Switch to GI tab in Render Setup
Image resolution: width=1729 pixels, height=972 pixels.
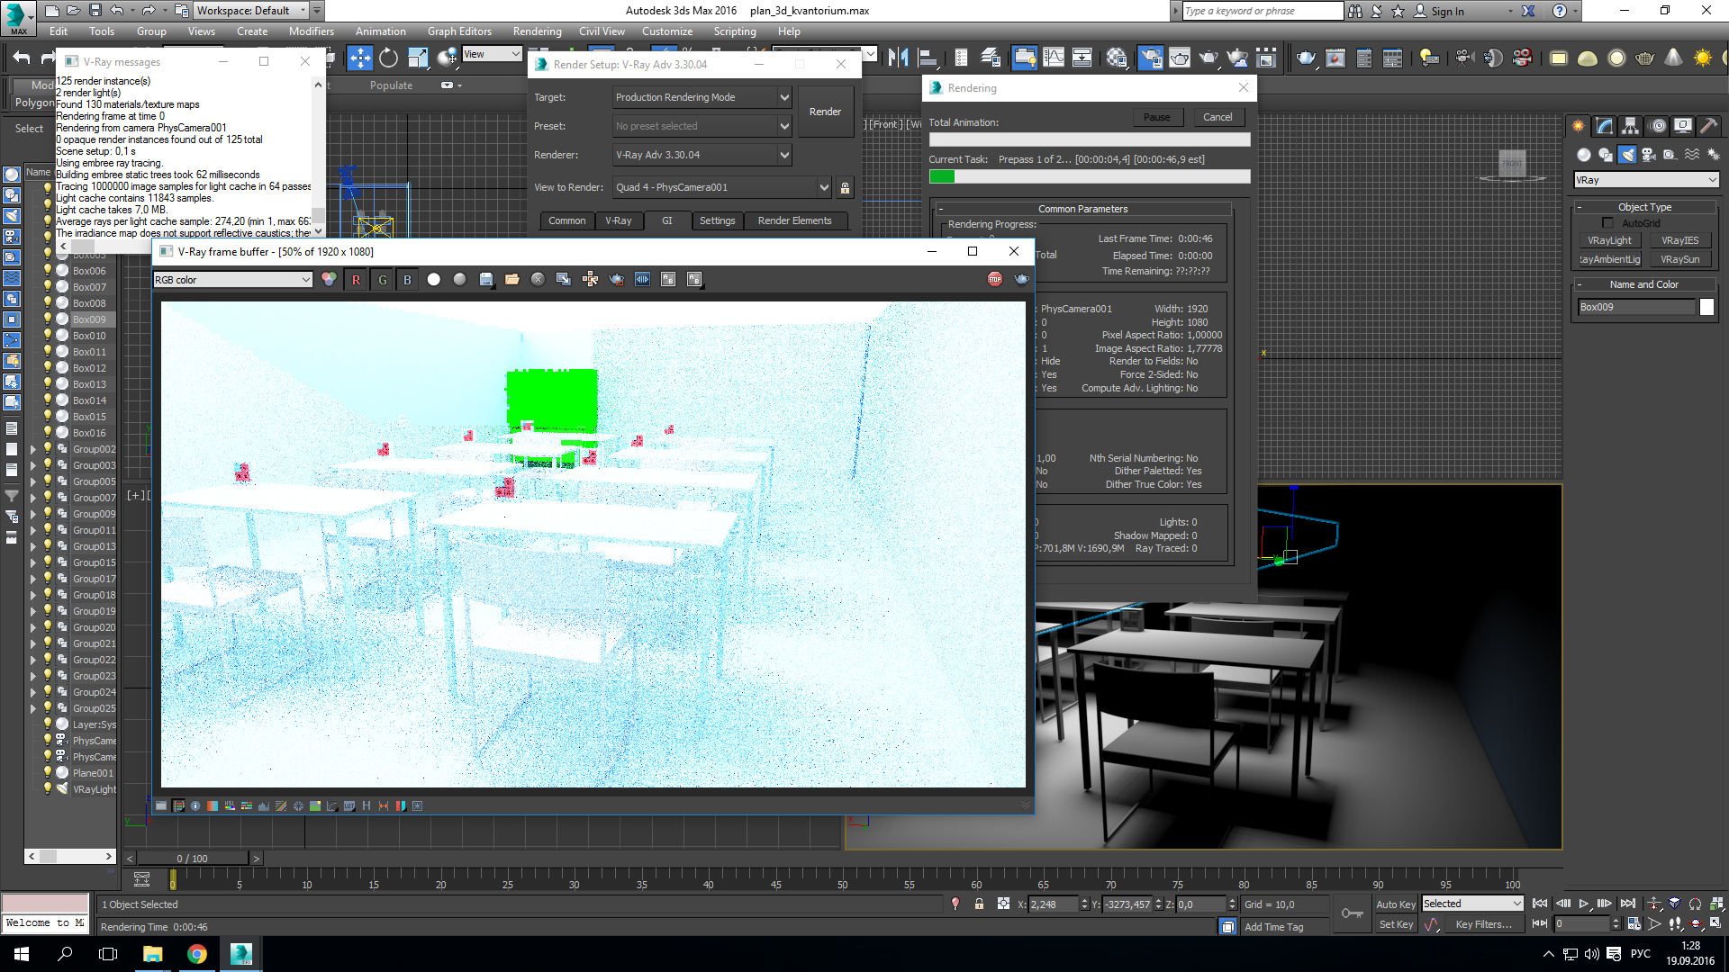pos(667,220)
